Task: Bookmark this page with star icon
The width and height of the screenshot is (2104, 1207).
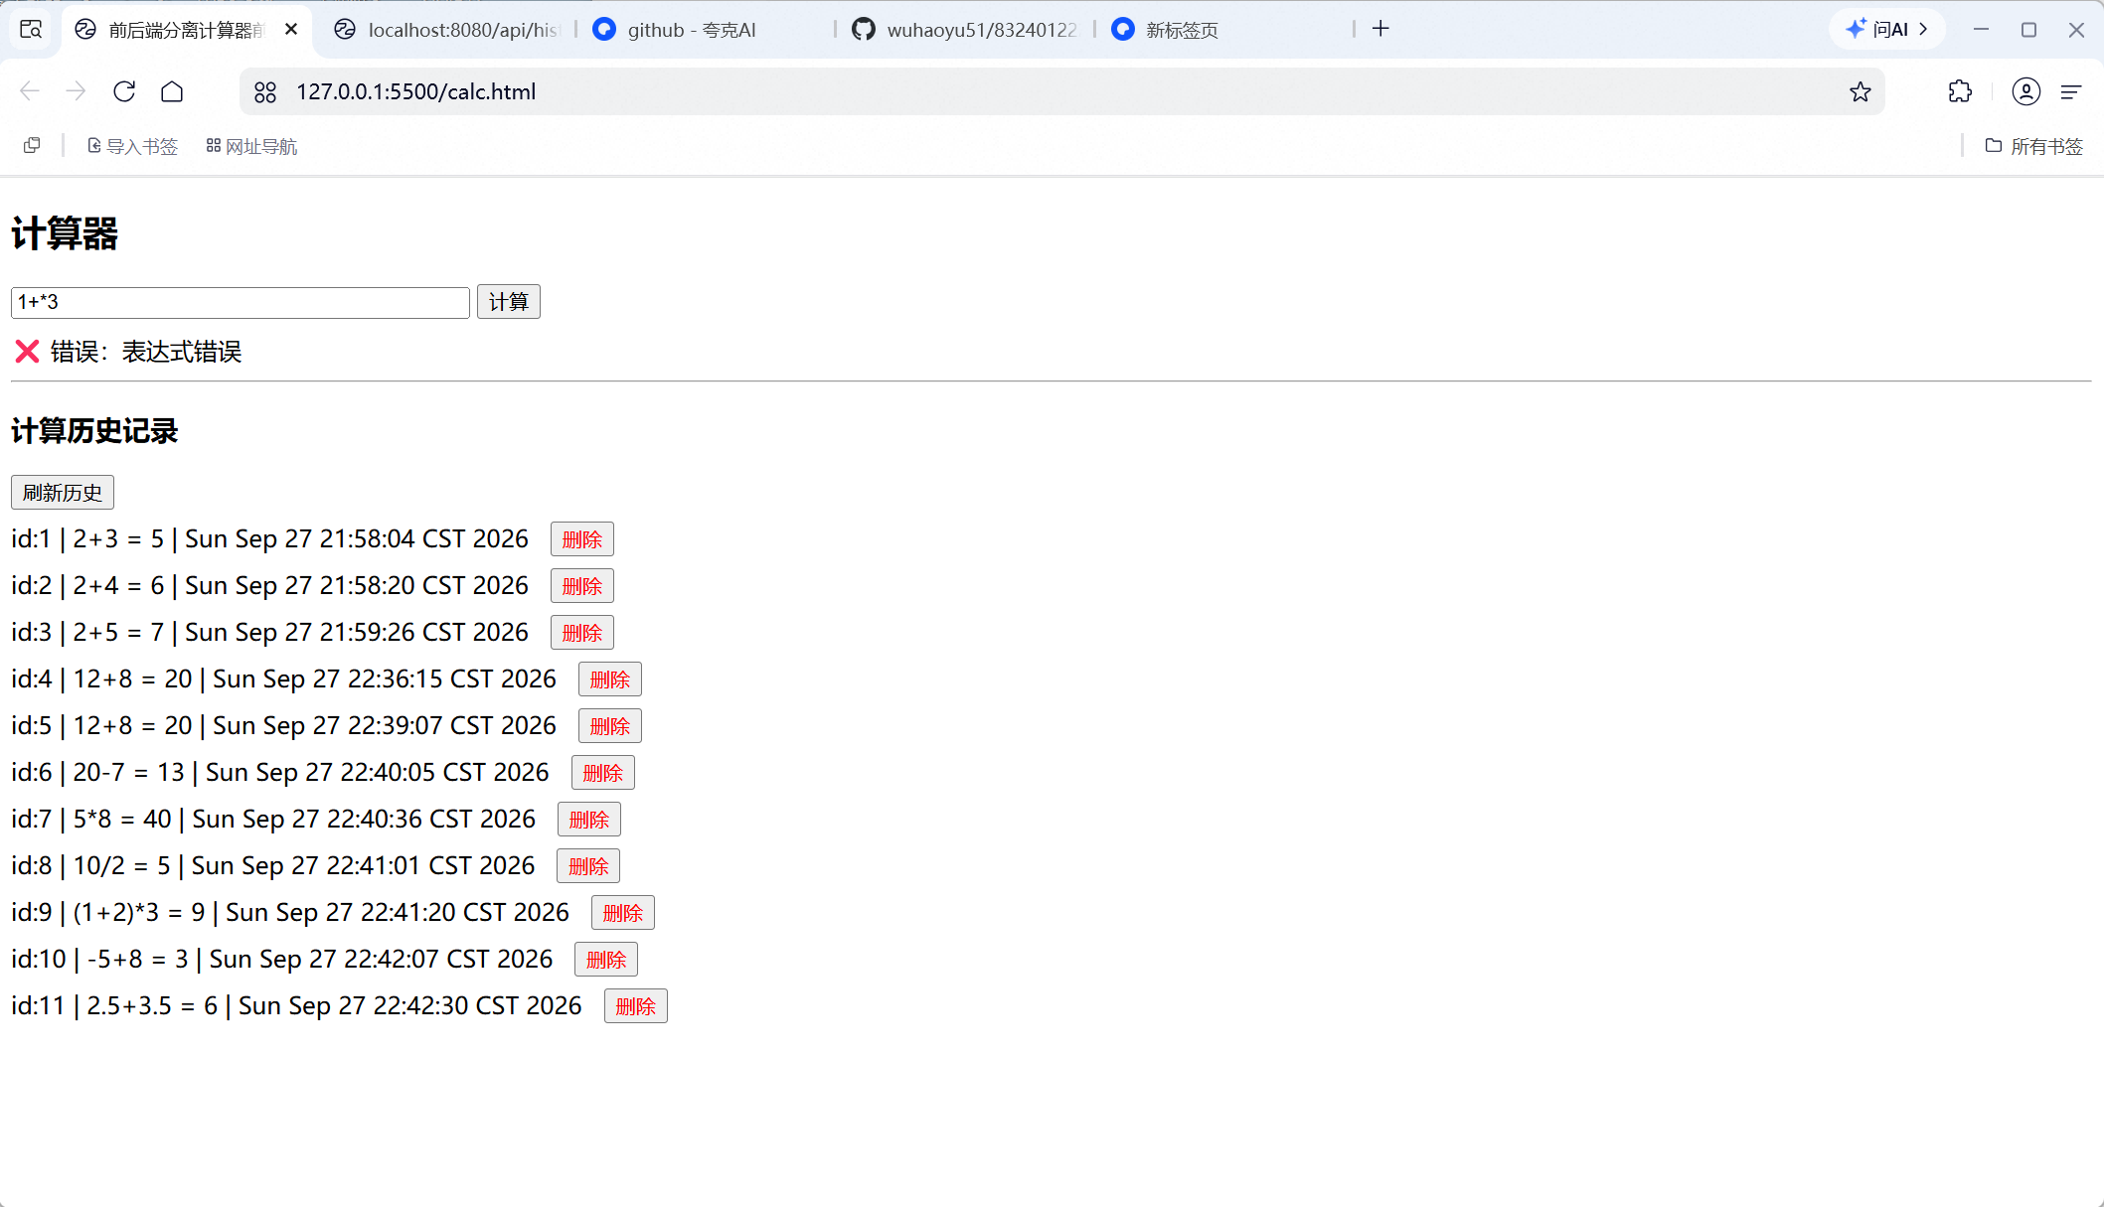Action: [x=1861, y=91]
